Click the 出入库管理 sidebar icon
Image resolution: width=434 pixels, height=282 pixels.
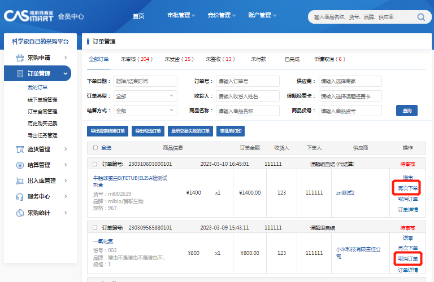pyautogui.click(x=20, y=181)
